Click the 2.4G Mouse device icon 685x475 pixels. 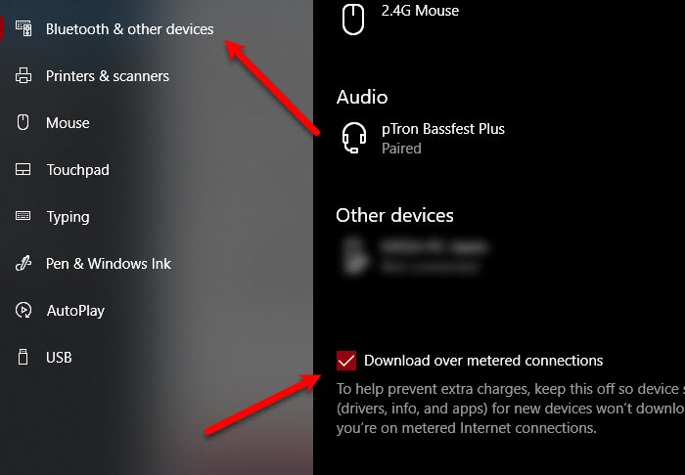353,20
